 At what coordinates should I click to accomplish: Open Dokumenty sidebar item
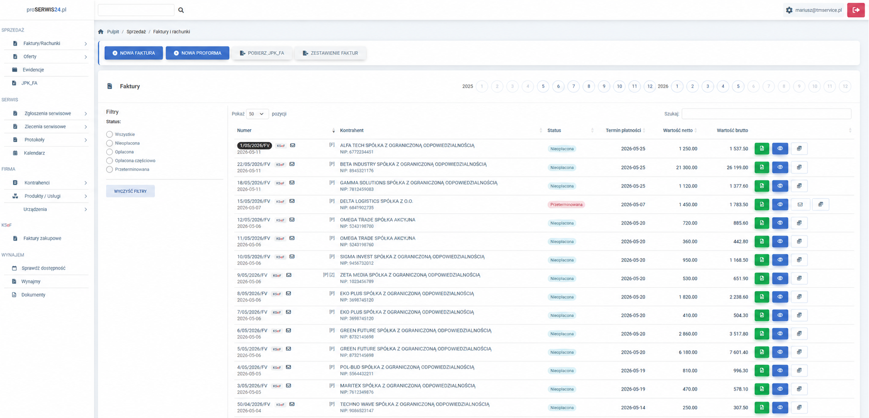tap(33, 295)
